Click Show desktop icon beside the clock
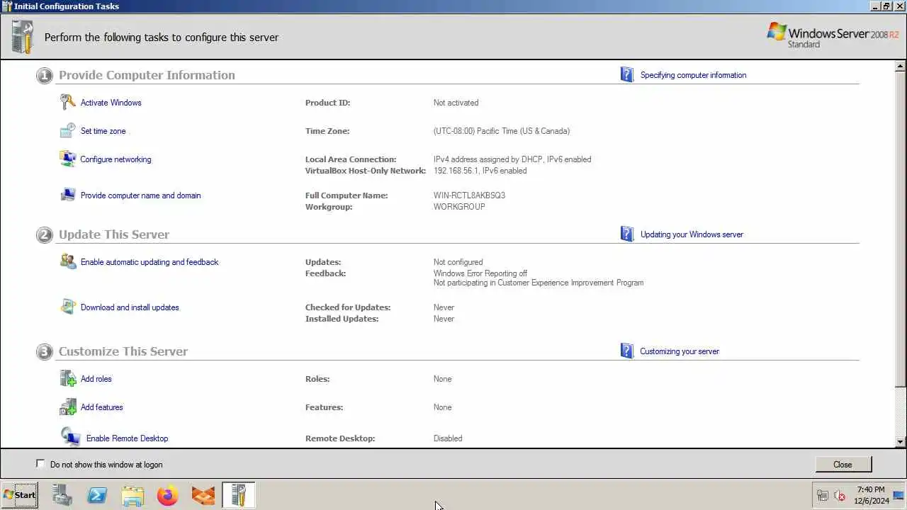 click(898, 496)
